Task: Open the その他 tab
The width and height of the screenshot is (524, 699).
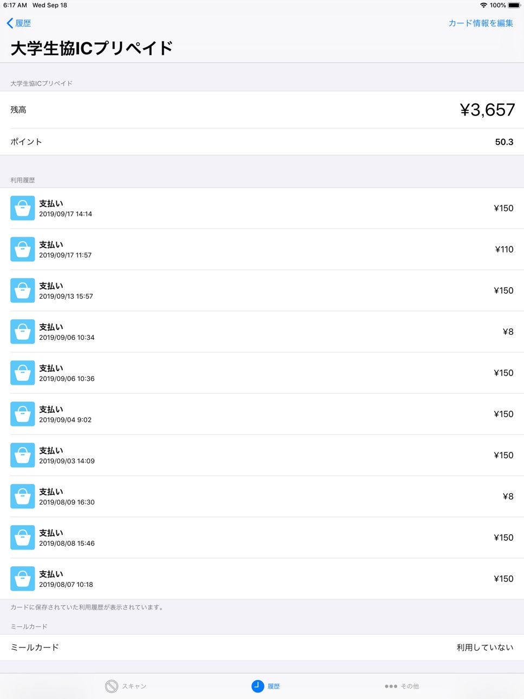Action: [x=402, y=686]
